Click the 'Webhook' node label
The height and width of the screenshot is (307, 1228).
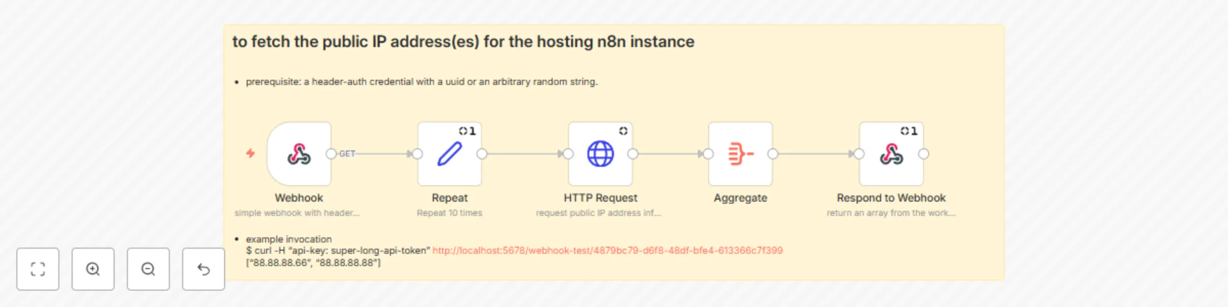pyautogui.click(x=299, y=198)
